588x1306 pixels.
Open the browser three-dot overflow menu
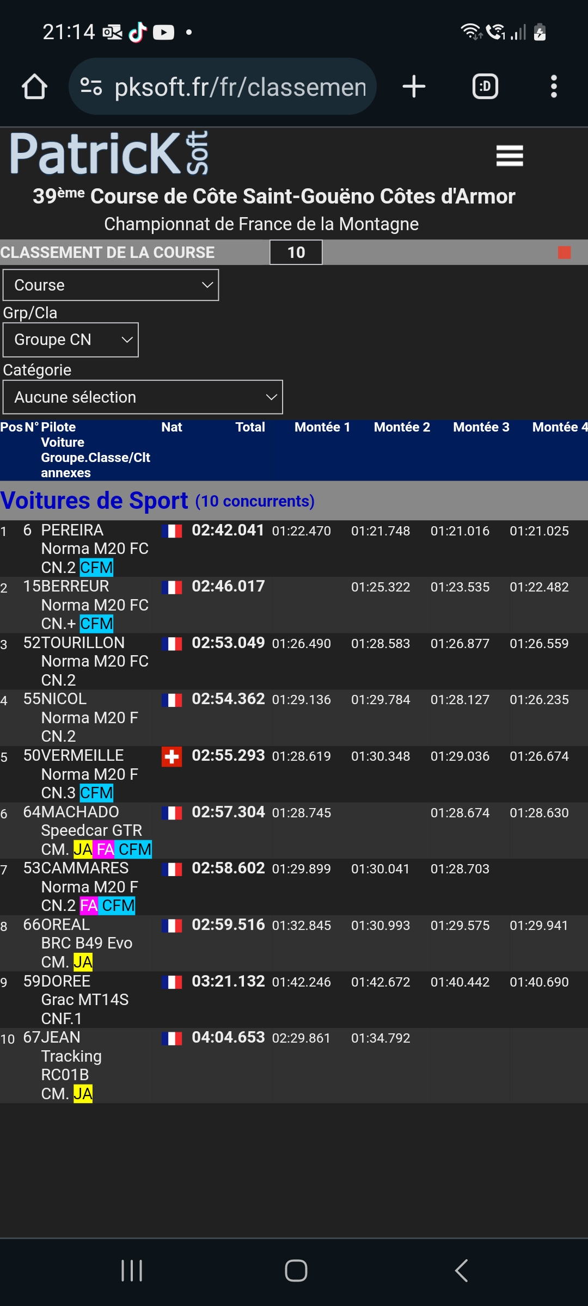tap(554, 87)
